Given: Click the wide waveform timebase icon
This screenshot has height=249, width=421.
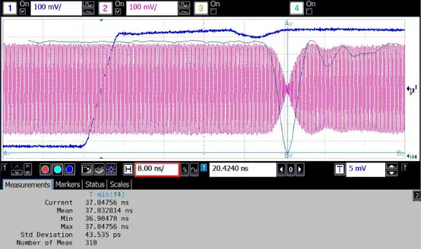Looking at the screenshot, I should 194,170.
